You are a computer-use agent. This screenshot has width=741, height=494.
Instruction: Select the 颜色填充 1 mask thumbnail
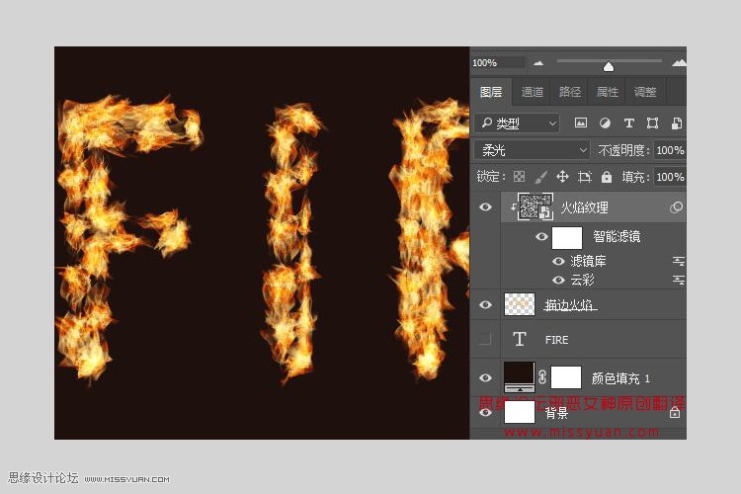pyautogui.click(x=566, y=377)
